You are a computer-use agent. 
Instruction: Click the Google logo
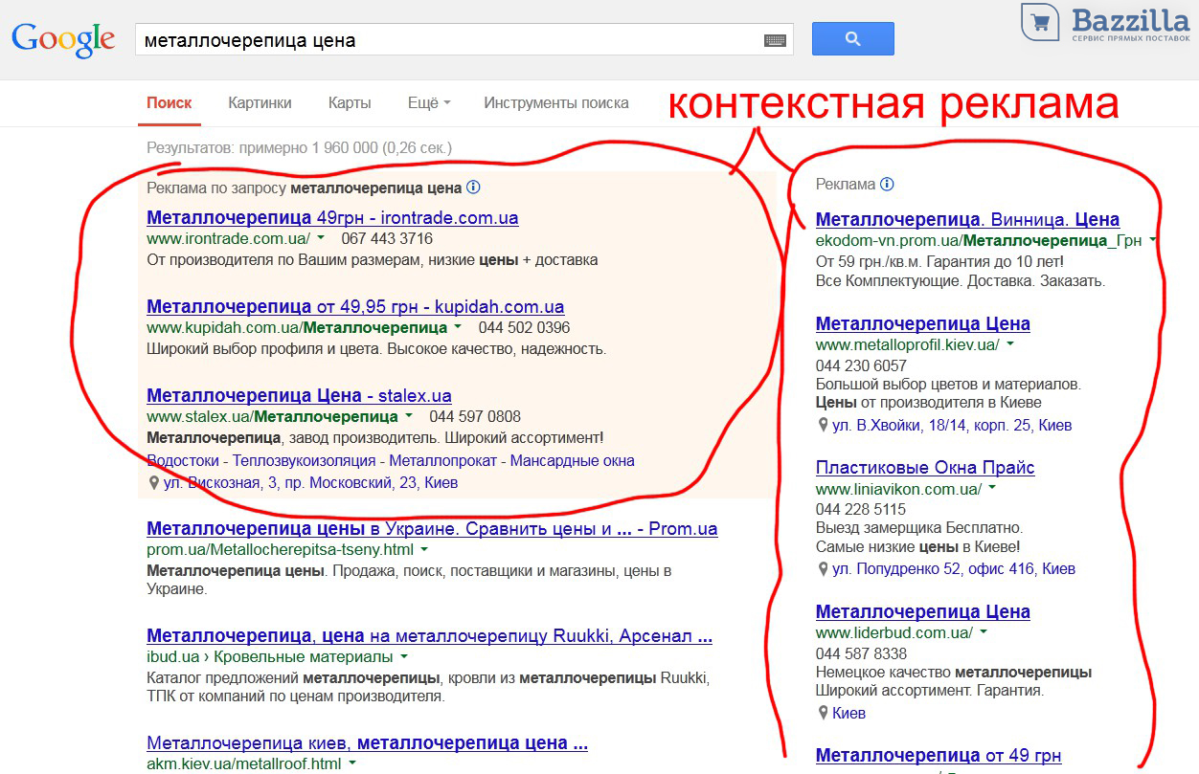coord(63,39)
